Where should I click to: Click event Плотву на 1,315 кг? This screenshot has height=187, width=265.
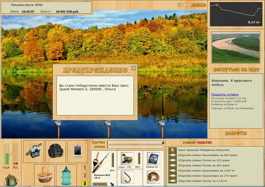pyautogui.click(x=203, y=181)
